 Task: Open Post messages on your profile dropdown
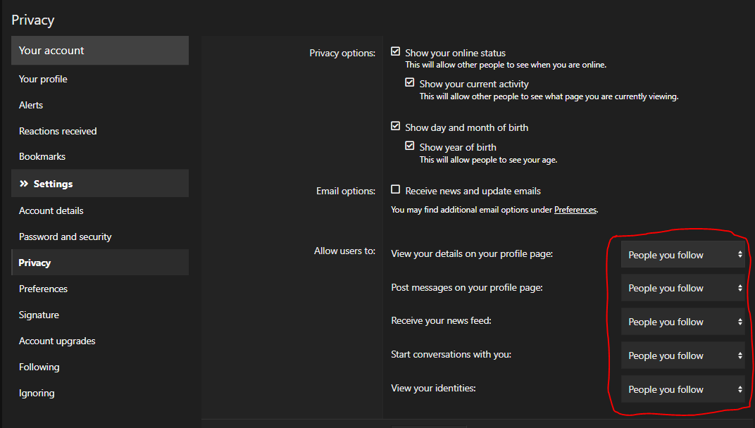[x=682, y=288]
